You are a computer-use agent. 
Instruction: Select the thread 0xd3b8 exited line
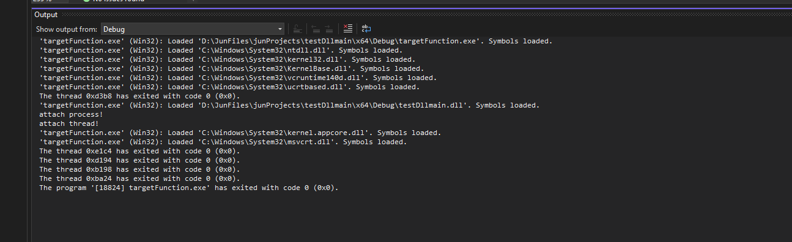pyautogui.click(x=140, y=96)
